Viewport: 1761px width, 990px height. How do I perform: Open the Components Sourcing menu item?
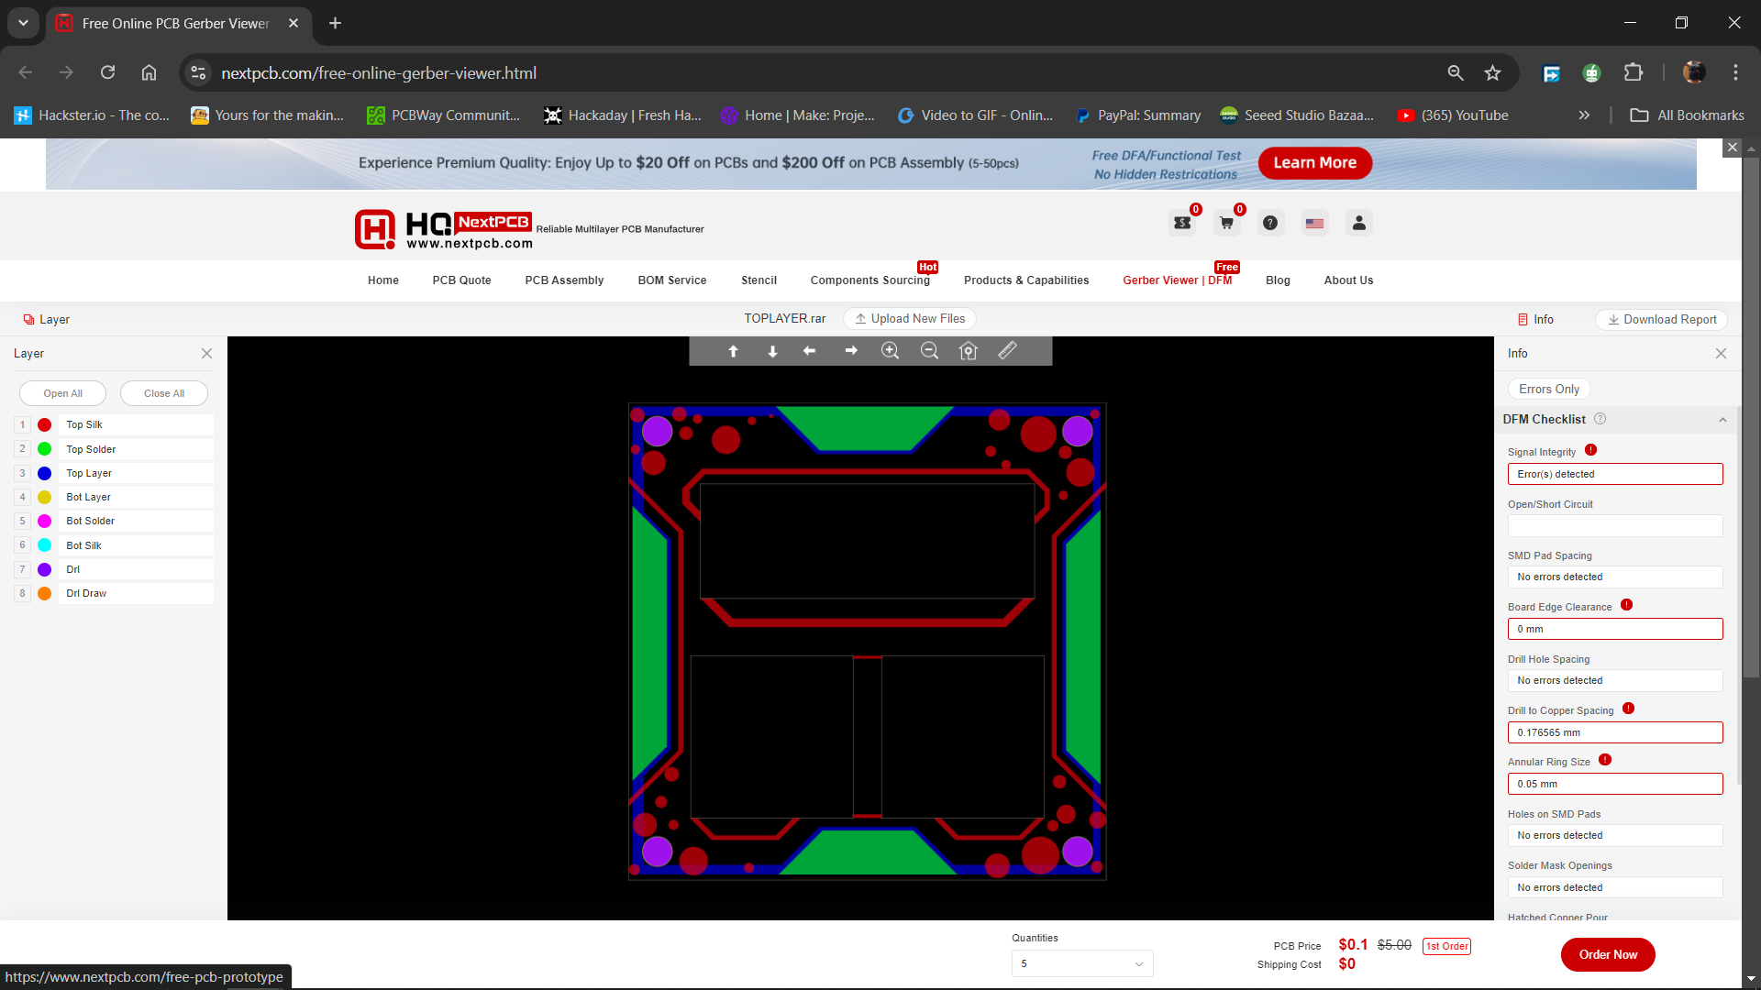tap(869, 280)
